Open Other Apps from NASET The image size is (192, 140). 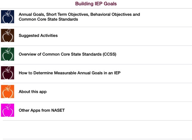pos(96,111)
